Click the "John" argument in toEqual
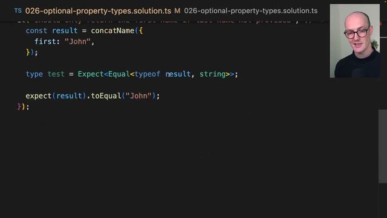 point(138,96)
